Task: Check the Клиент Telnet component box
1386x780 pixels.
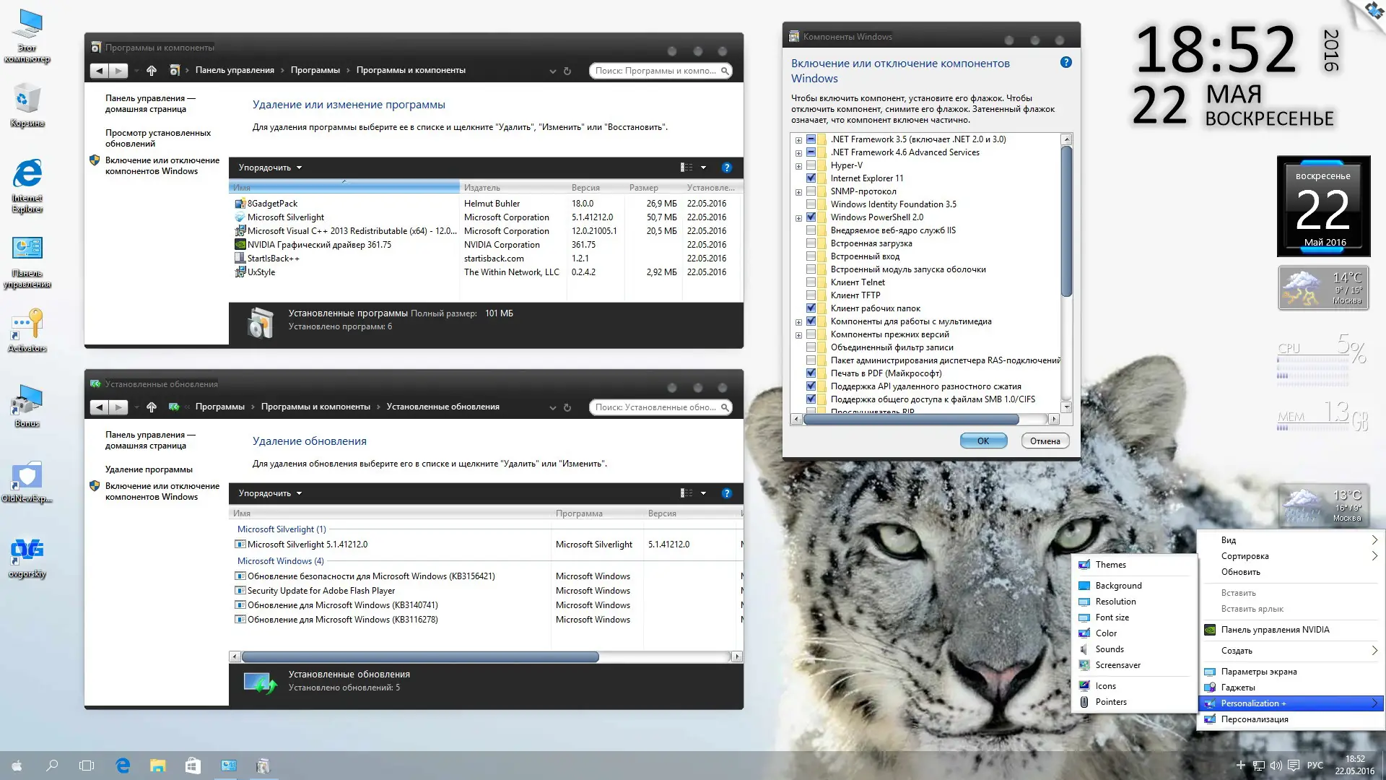Action: [811, 282]
